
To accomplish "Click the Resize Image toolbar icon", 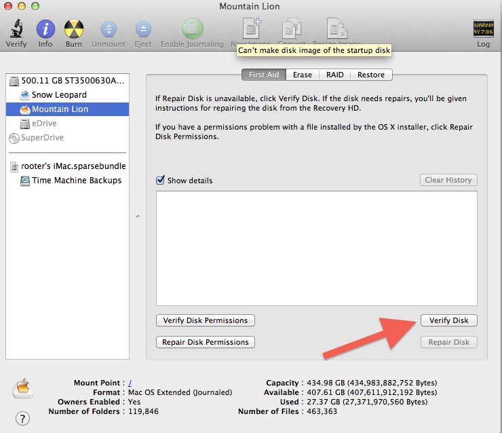I will click(336, 29).
